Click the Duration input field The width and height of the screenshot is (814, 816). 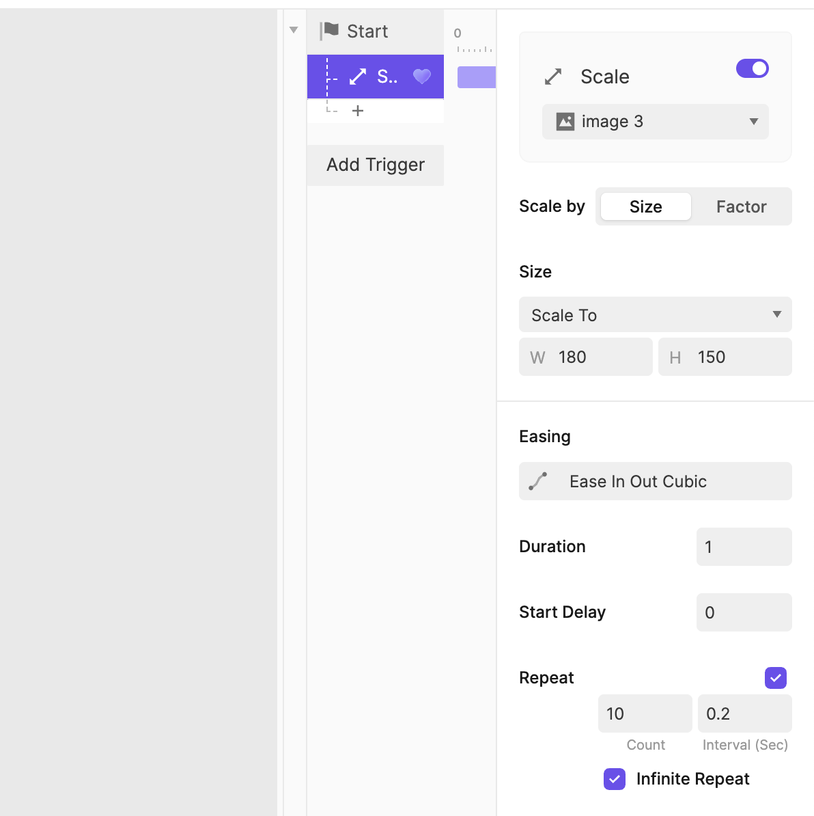coord(744,547)
